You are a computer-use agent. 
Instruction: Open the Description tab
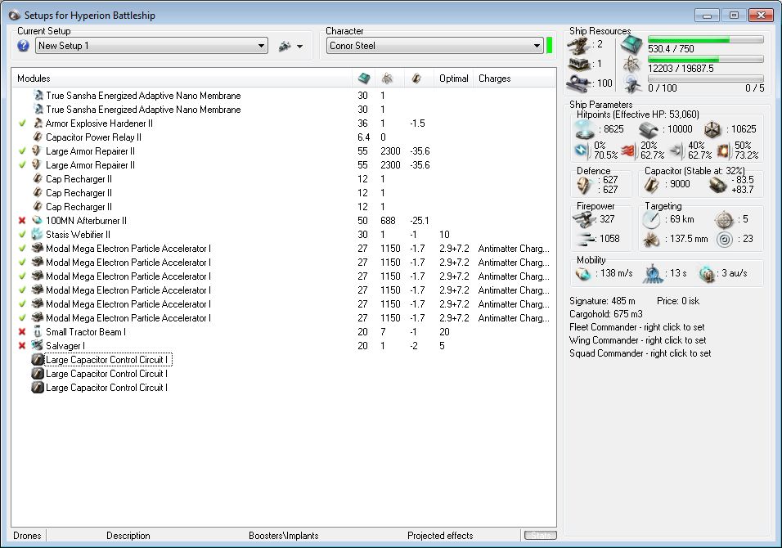click(128, 536)
